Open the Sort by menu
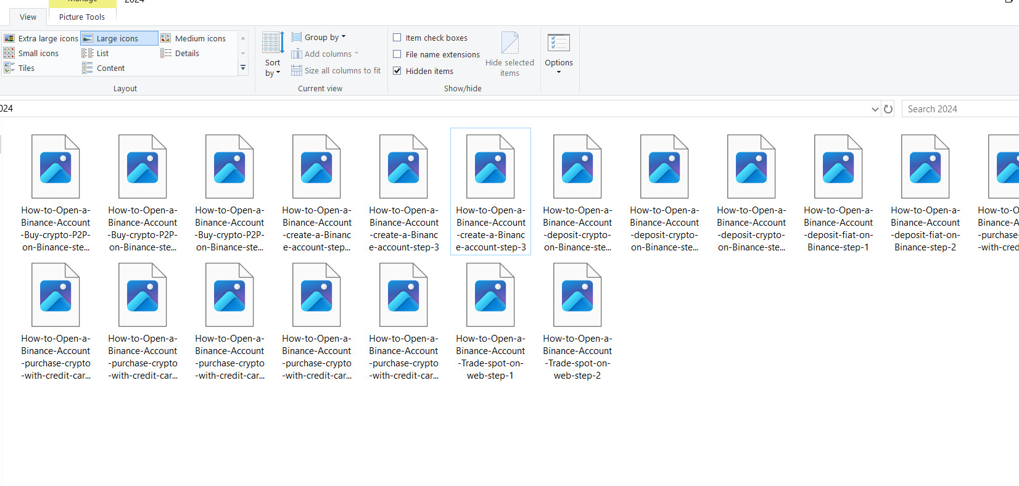 (x=273, y=55)
